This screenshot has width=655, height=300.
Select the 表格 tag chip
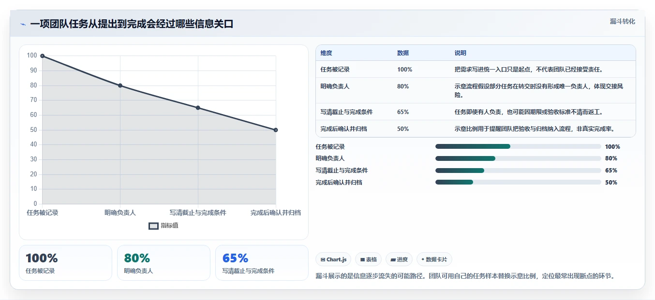tap(368, 259)
